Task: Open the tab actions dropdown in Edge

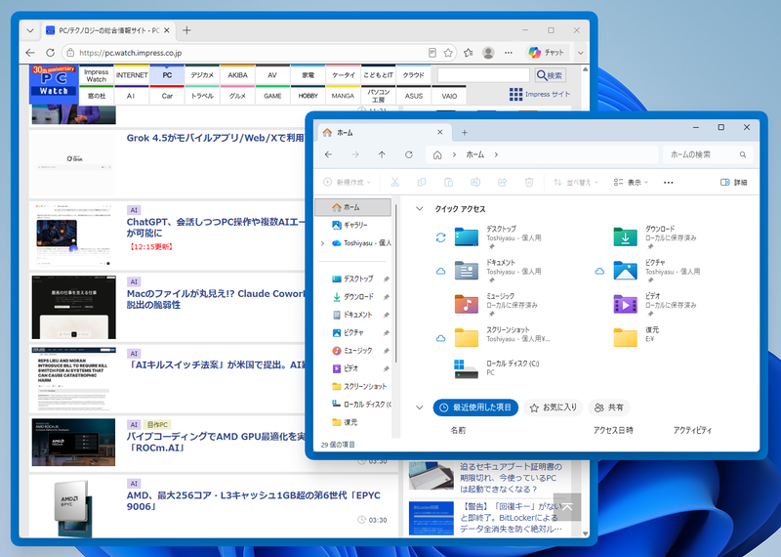Action: pyautogui.click(x=30, y=30)
